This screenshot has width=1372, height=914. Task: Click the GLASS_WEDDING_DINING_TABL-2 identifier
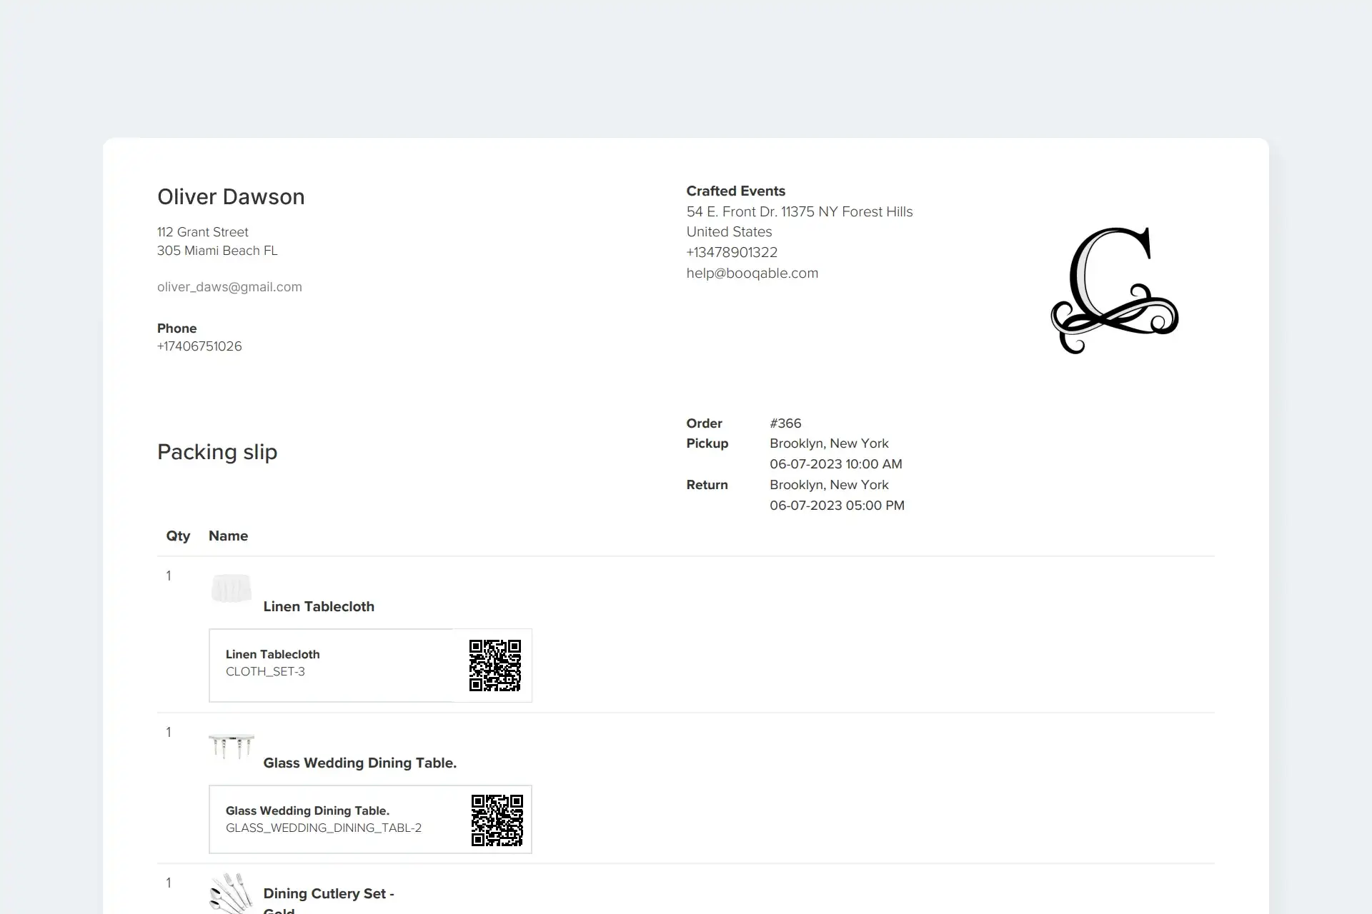tap(324, 828)
